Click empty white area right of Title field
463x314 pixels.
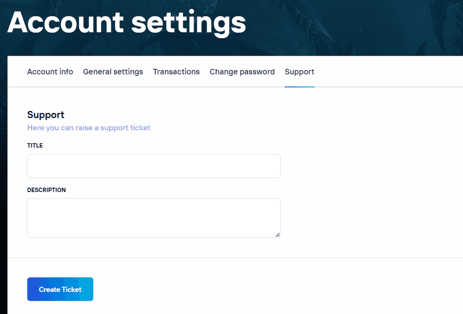click(369, 166)
